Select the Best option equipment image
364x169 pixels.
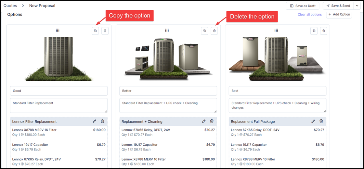278,59
